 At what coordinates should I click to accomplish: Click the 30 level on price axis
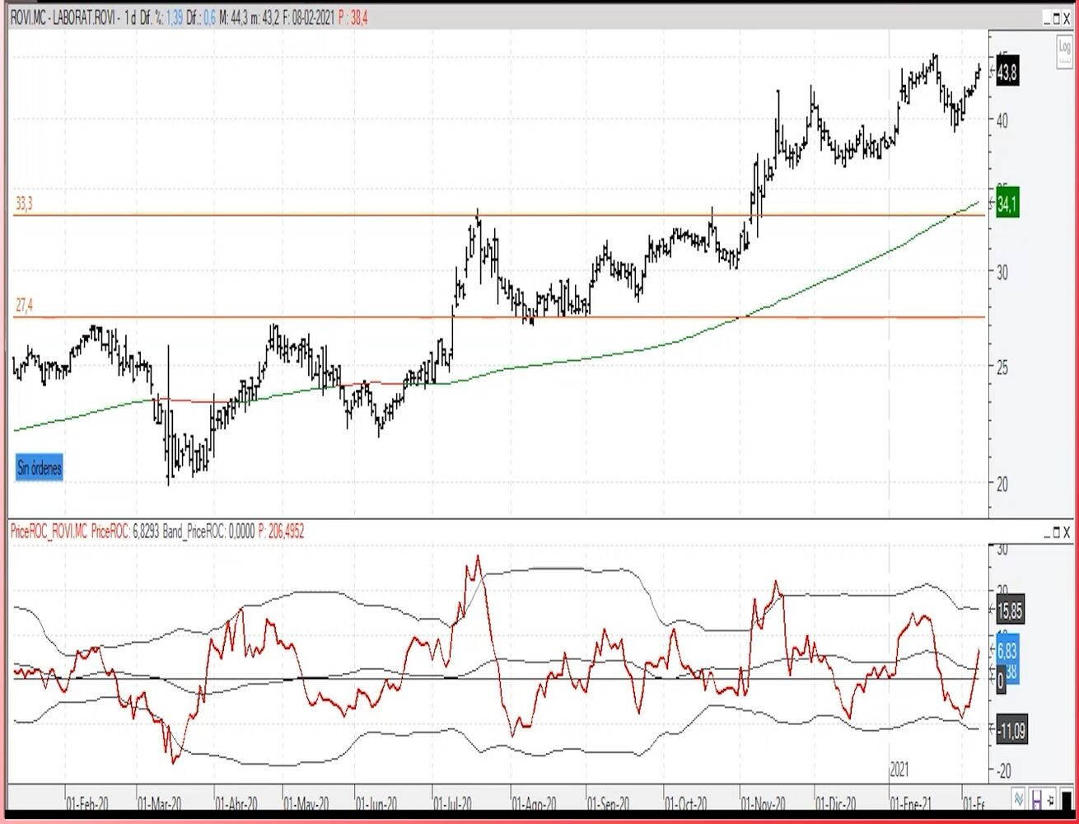point(1002,273)
